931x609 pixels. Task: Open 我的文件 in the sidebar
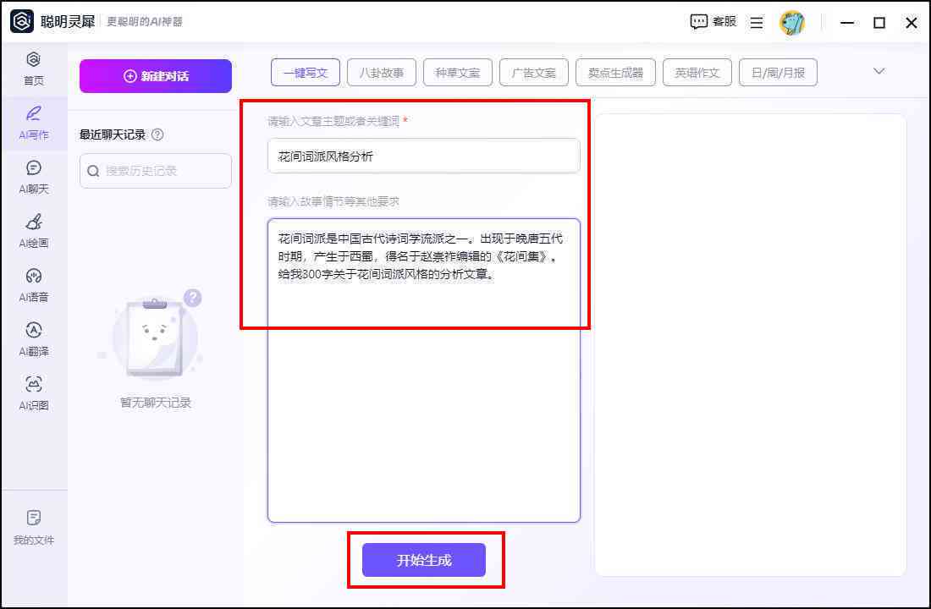[x=33, y=527]
